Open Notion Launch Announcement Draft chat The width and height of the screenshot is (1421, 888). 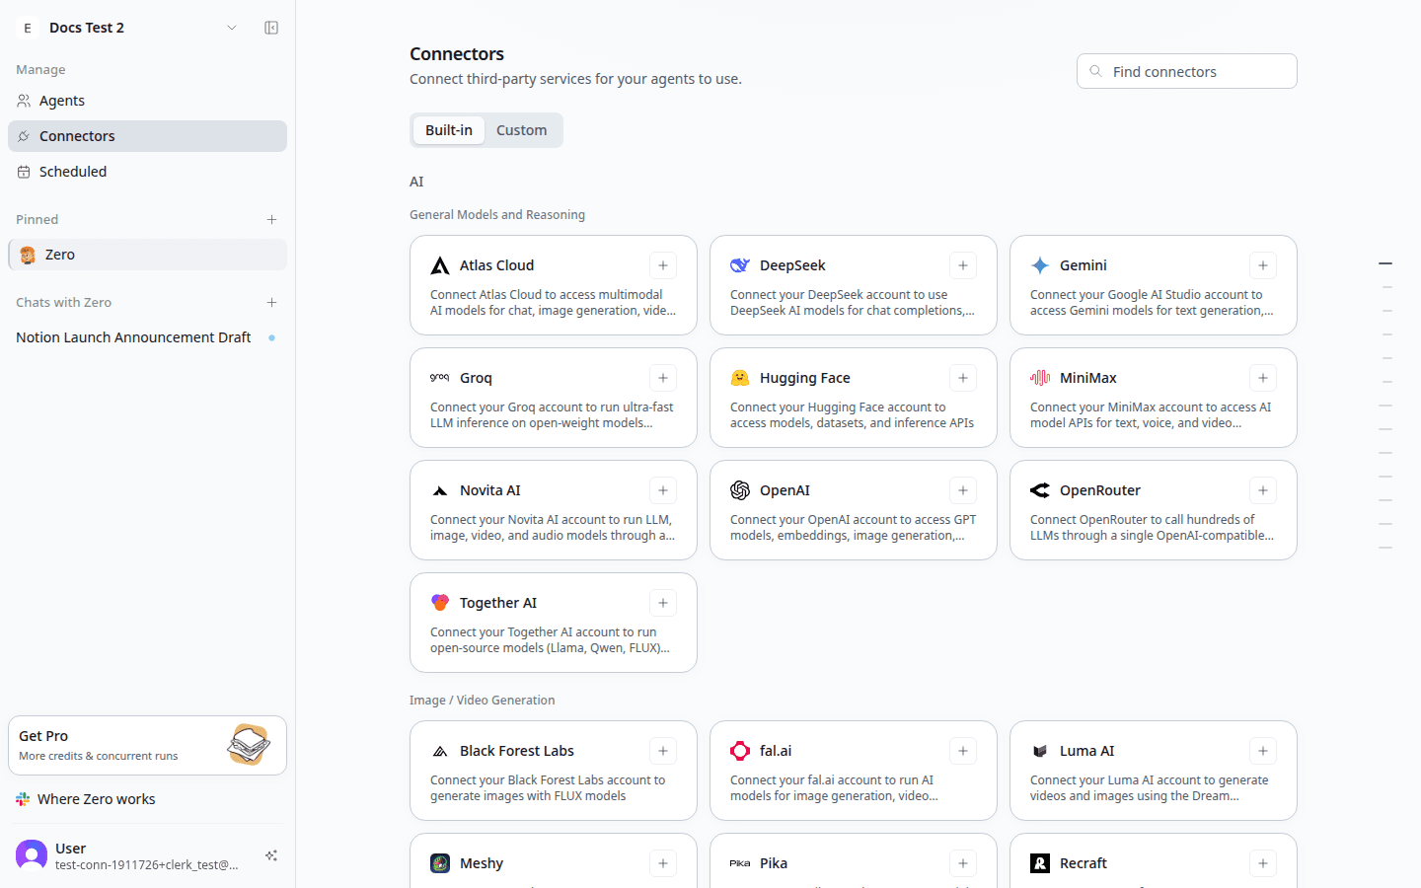(147, 337)
